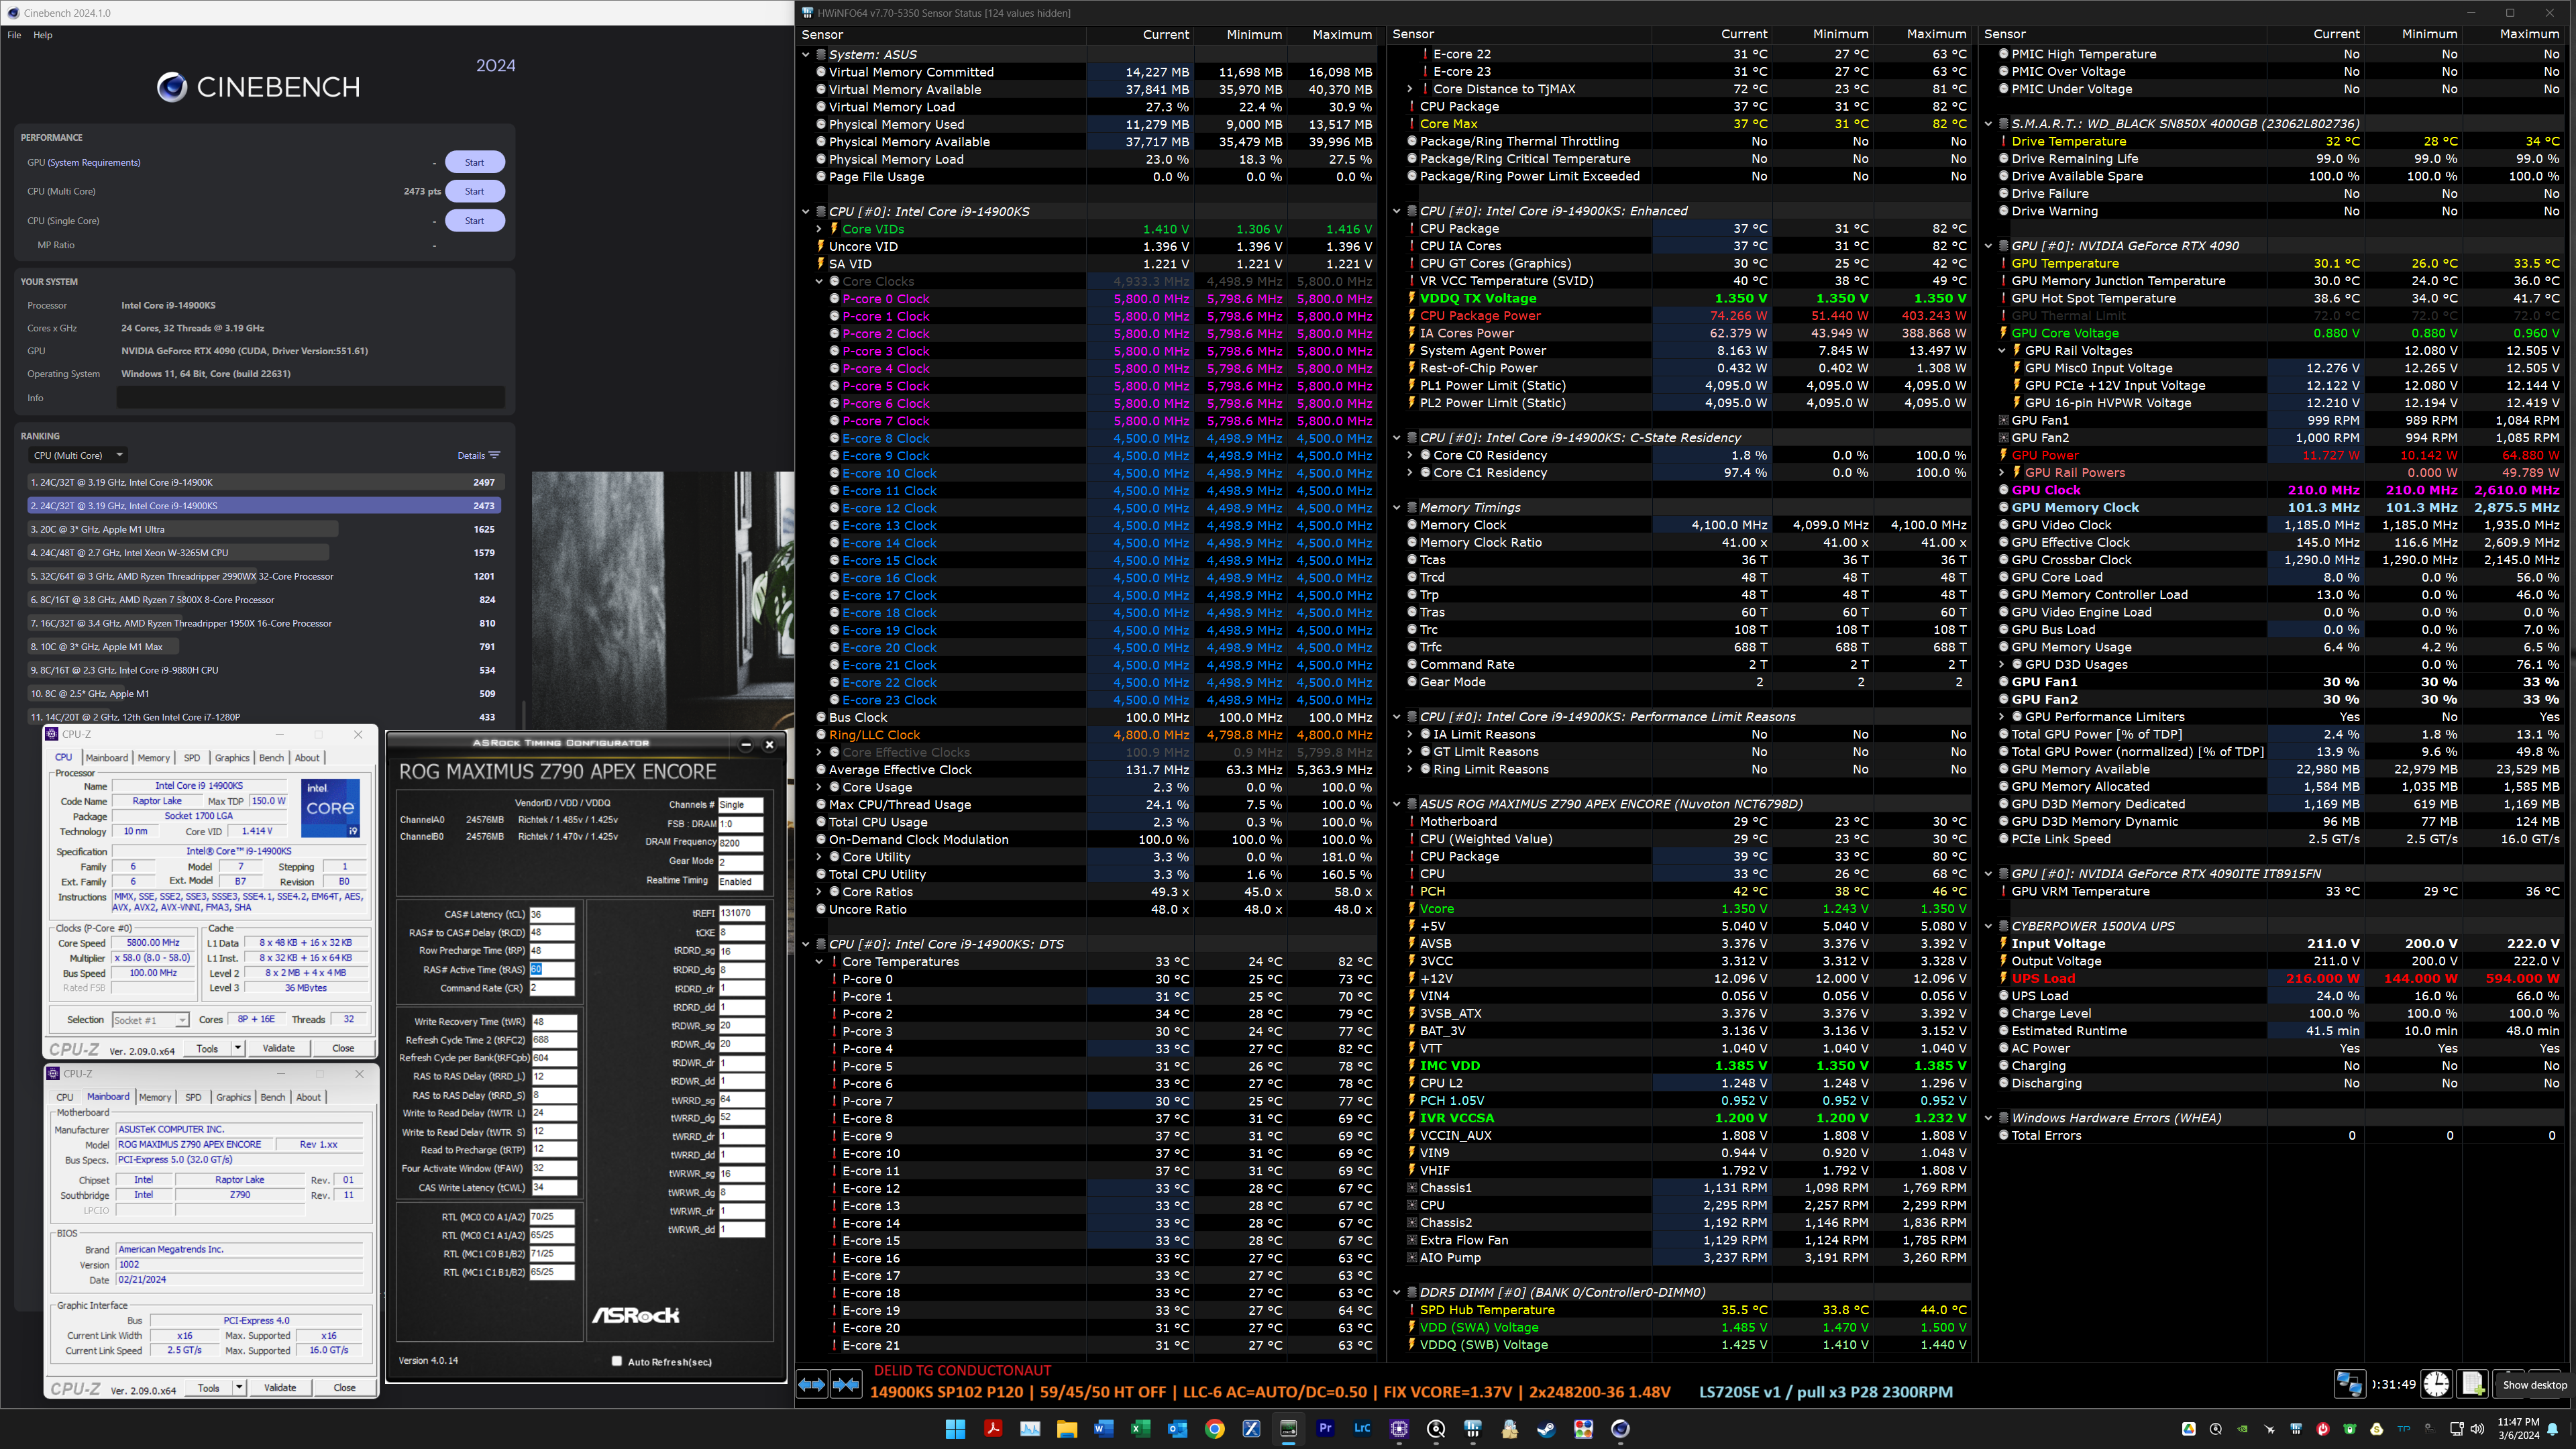This screenshot has height=1449, width=2576.
Task: Switch to Bench tab in upper CPU-Z window
Action: pos(272,758)
